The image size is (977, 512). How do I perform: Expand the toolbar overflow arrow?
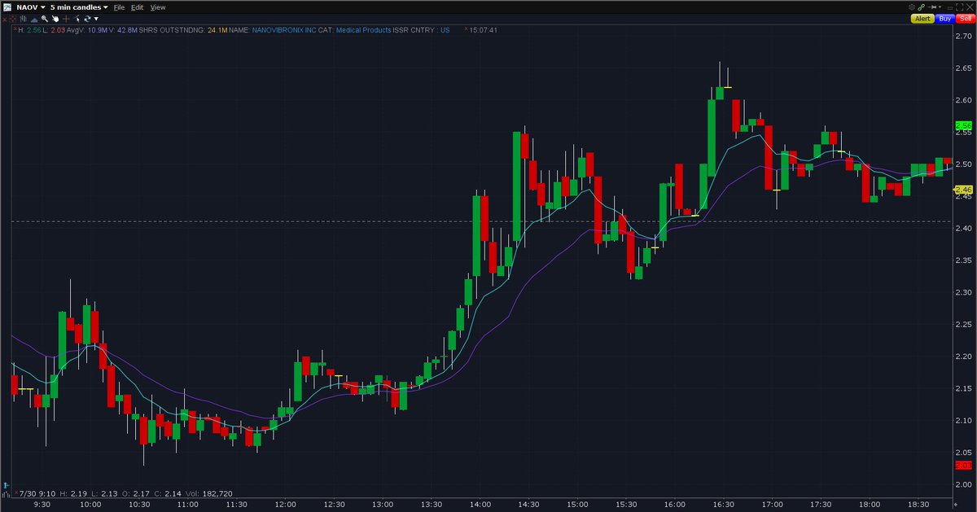coord(96,19)
